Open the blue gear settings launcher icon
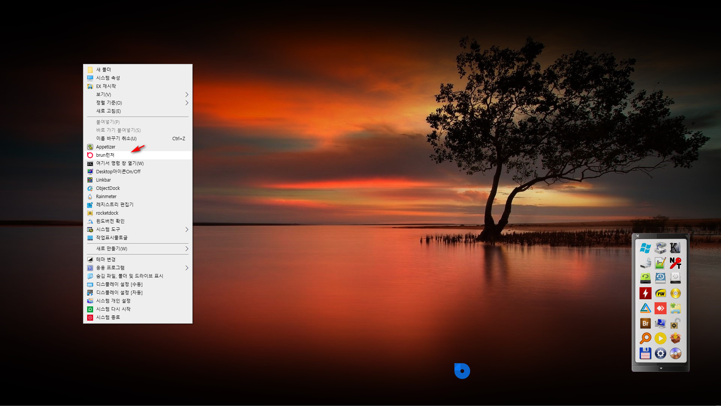Screen dimensions: 721x406 click(660, 353)
